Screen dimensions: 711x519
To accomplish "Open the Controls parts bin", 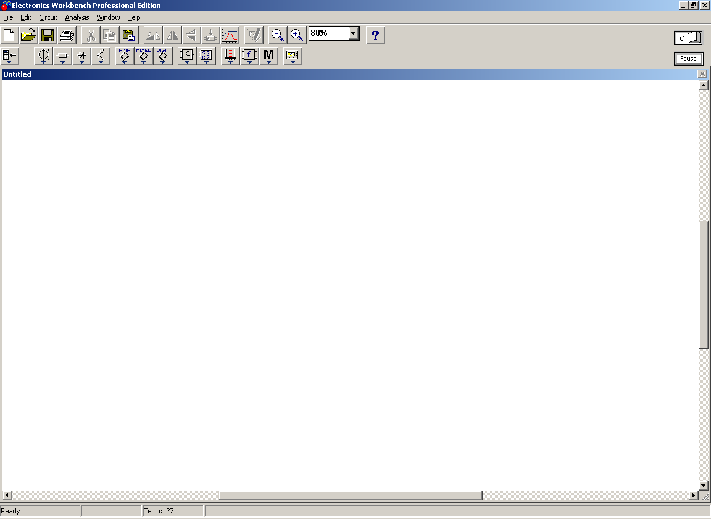I will [249, 56].
